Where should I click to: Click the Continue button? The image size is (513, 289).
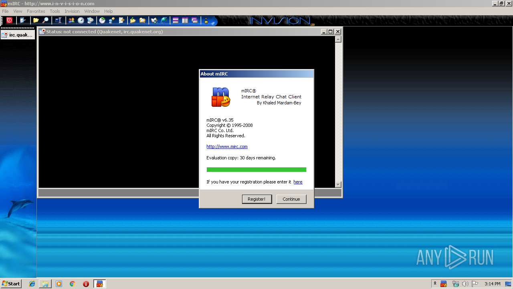point(291,199)
